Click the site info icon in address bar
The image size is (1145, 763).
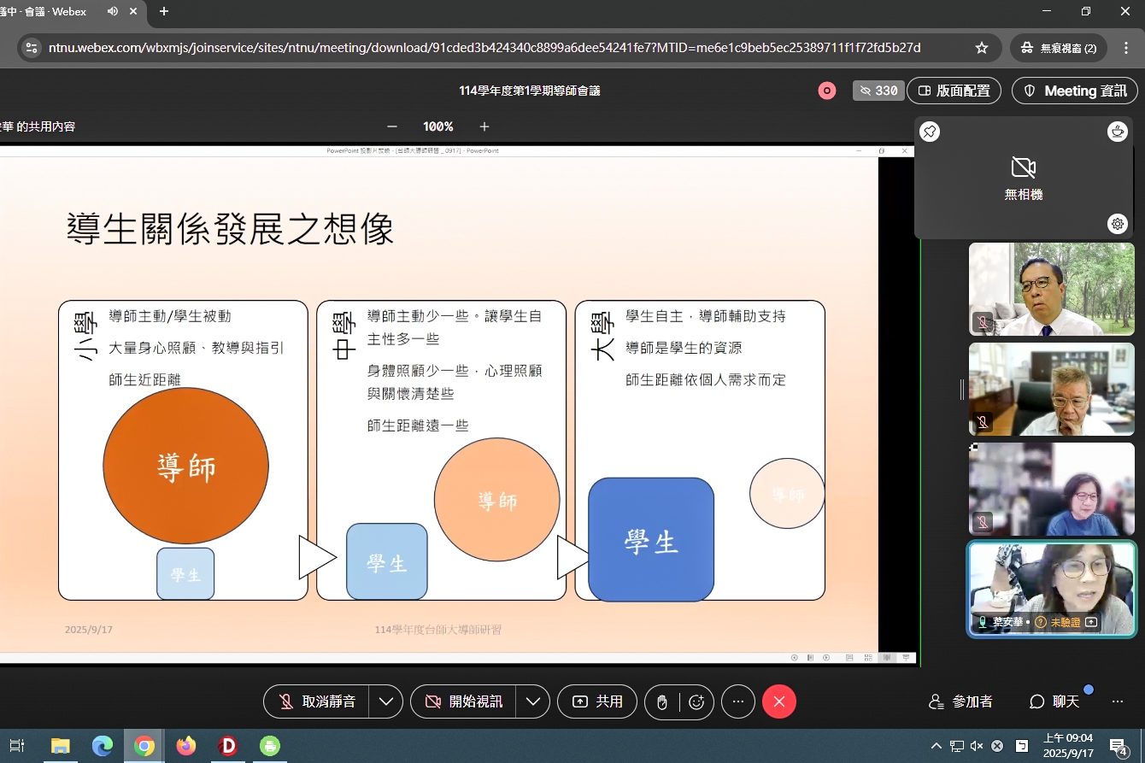point(32,48)
